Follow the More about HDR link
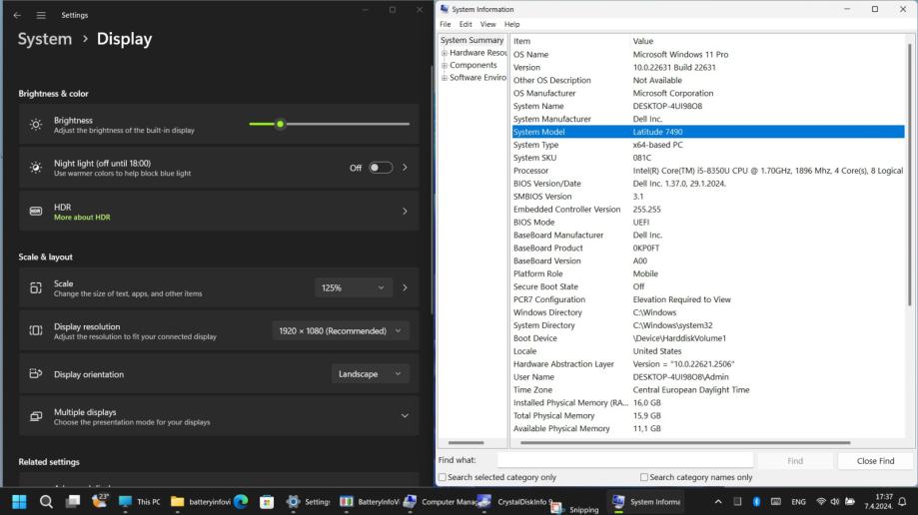This screenshot has width=918, height=515. pyautogui.click(x=82, y=218)
